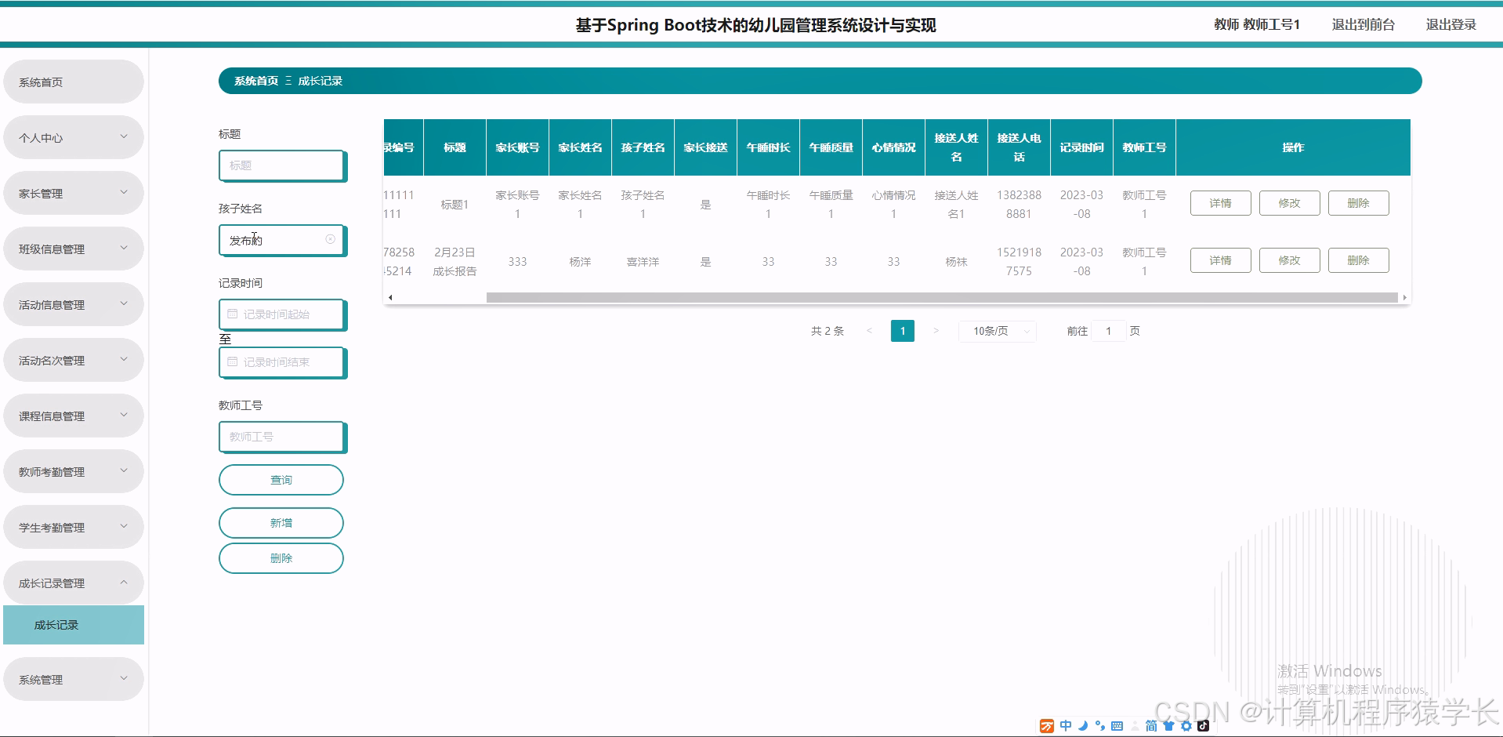Click the 查询 search button

click(281, 479)
